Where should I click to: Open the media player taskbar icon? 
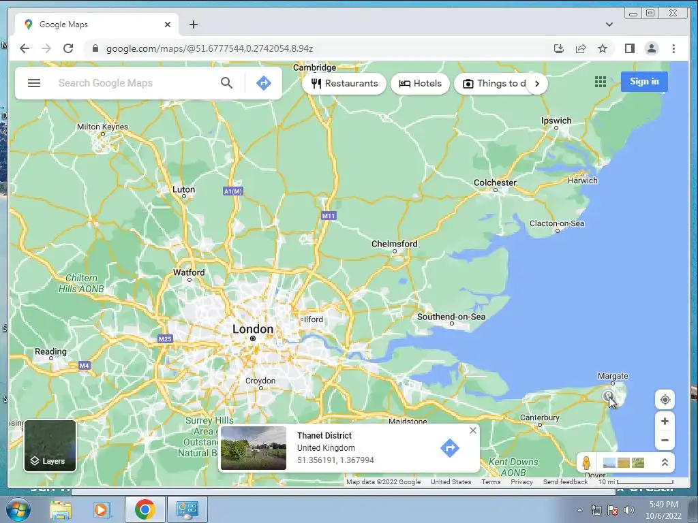[102, 509]
